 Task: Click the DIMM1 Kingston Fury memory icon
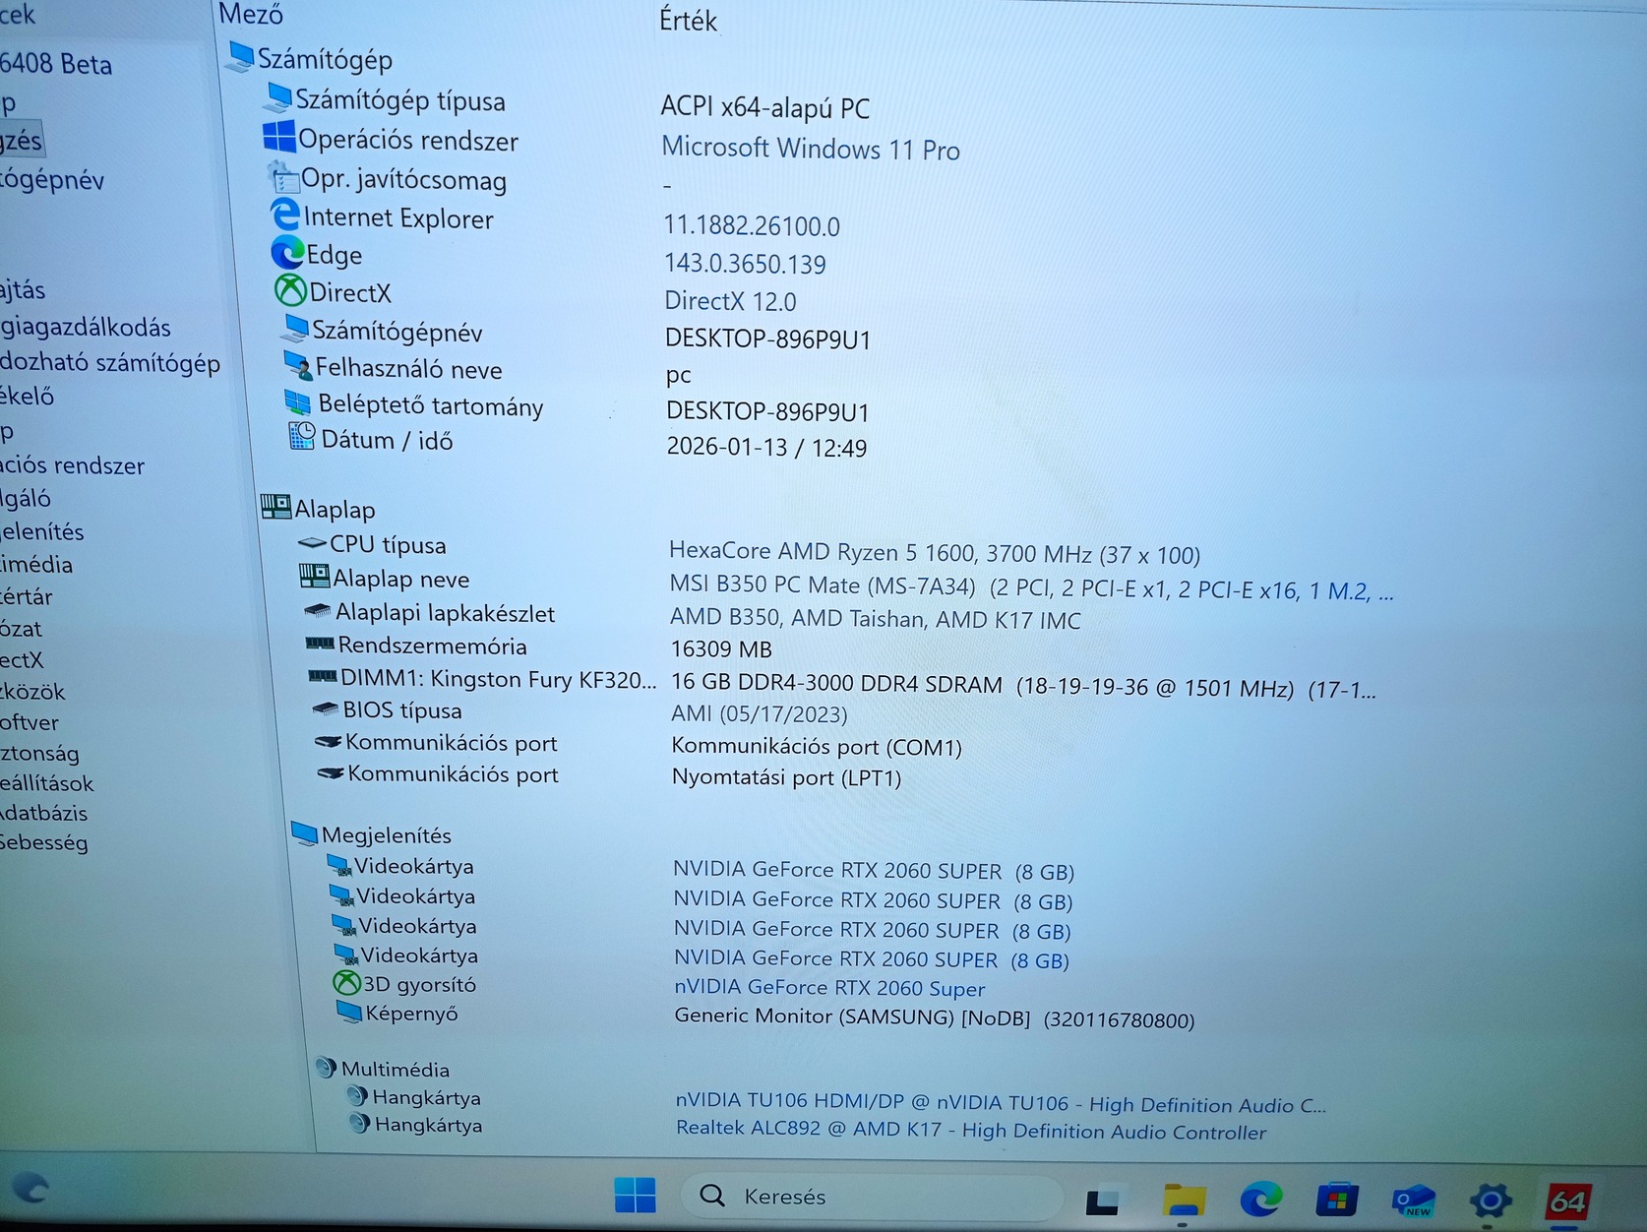[323, 677]
